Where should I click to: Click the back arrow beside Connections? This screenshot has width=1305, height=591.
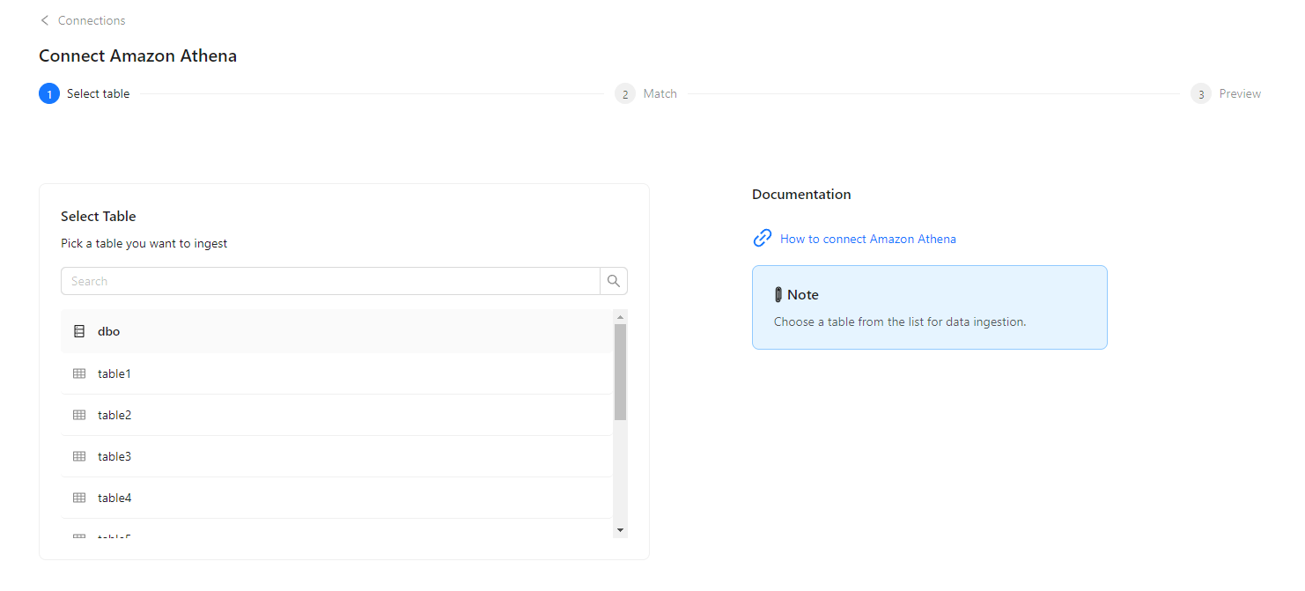click(45, 20)
